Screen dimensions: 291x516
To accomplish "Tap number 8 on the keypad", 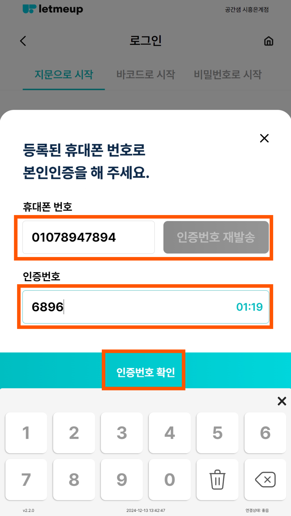I will [74, 480].
